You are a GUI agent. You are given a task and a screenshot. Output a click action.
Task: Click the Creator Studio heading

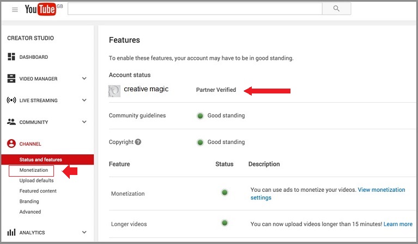click(31, 38)
